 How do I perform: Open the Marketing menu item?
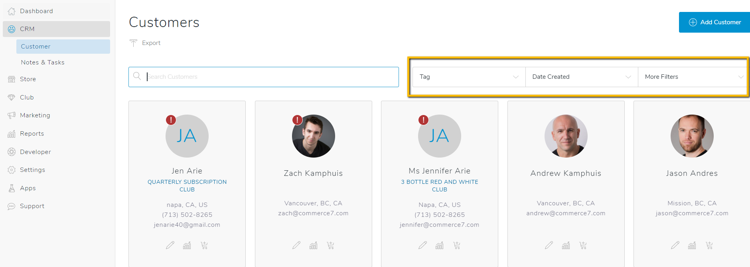pyautogui.click(x=35, y=115)
